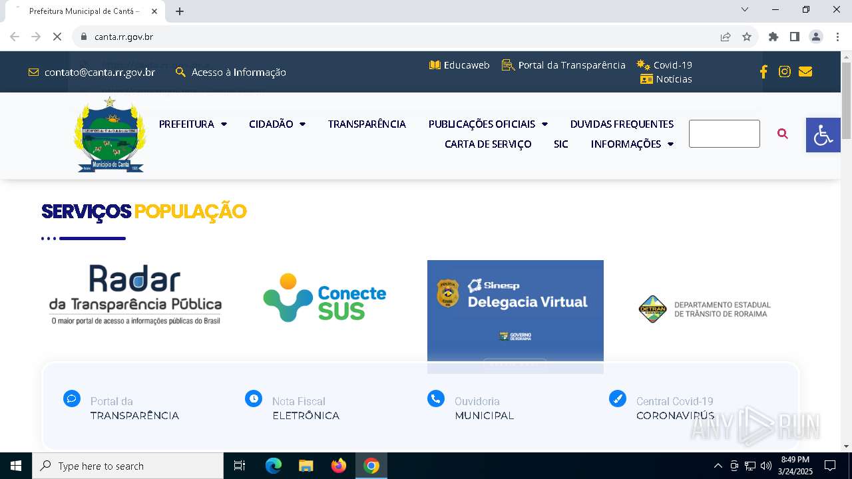Open the Conecte SUS banner
This screenshot has height=479, width=852.
(x=325, y=297)
